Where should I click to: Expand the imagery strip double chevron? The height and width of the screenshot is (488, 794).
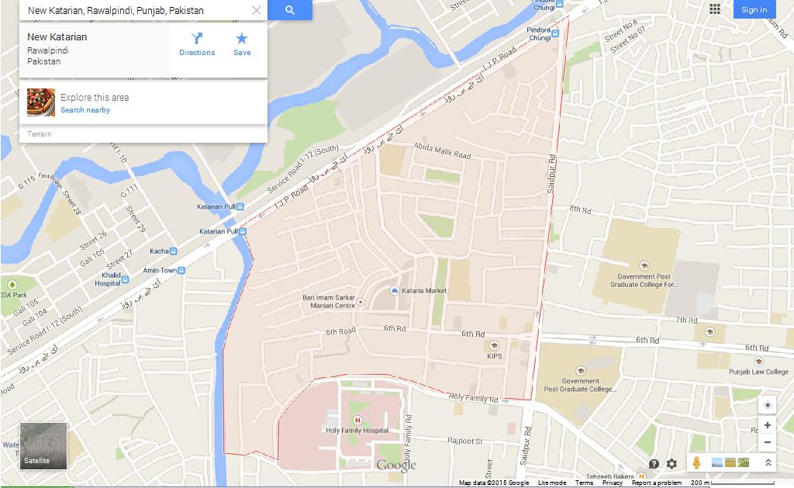tap(768, 462)
